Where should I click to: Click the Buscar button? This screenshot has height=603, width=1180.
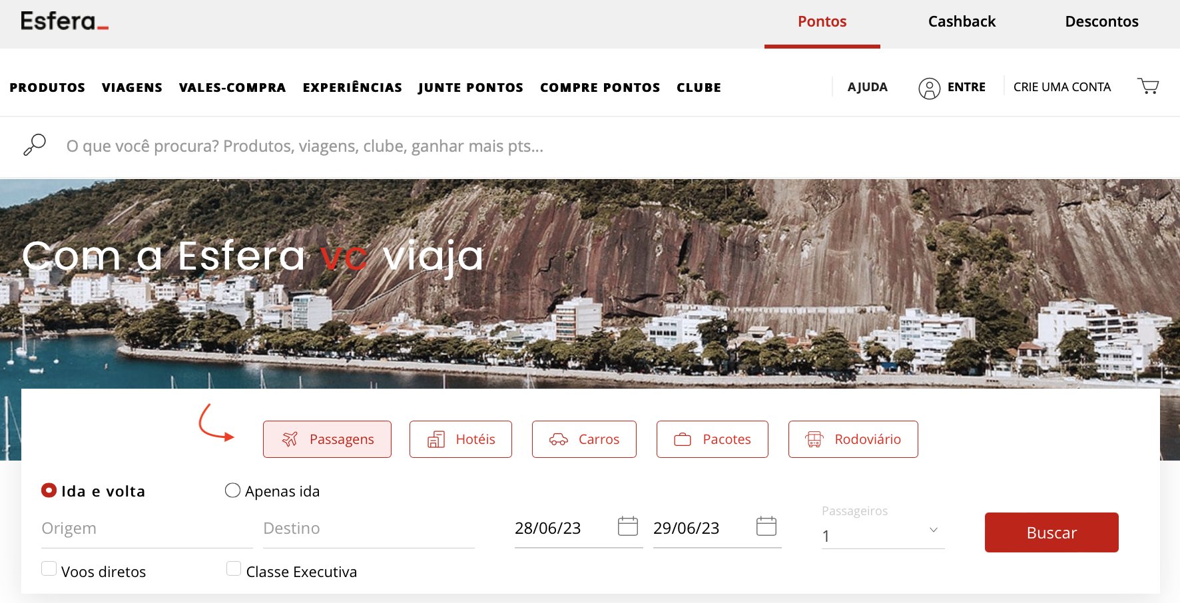(x=1051, y=532)
